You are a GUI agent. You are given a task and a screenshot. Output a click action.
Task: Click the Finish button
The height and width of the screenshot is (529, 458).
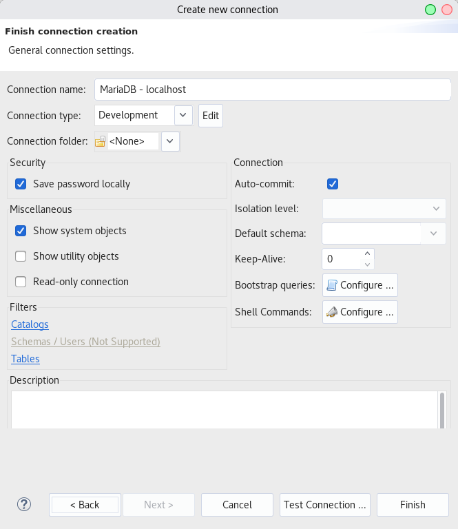click(413, 505)
